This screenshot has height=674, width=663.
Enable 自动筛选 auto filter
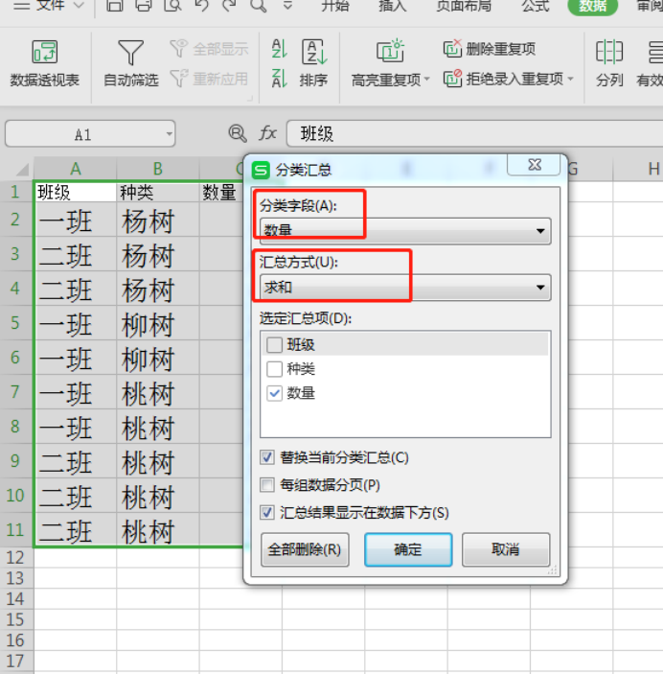[130, 63]
